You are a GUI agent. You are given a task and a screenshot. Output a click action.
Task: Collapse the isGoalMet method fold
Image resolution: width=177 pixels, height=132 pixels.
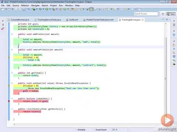(x=12, y=99)
